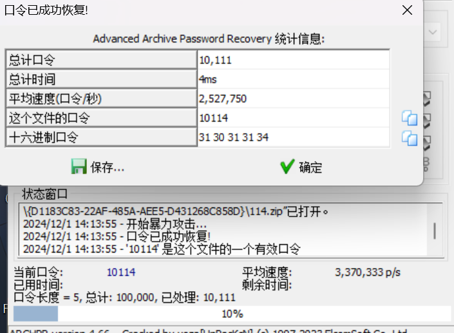Select the 总计口令 value 10,111
This screenshot has height=333, width=454.
tap(293, 61)
